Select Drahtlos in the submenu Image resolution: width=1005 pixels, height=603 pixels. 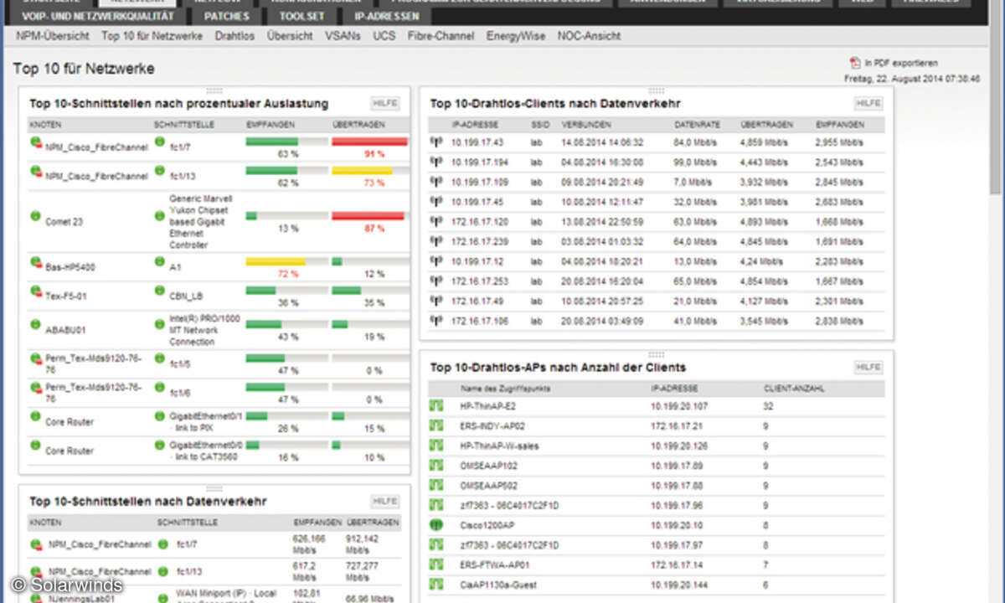click(235, 36)
